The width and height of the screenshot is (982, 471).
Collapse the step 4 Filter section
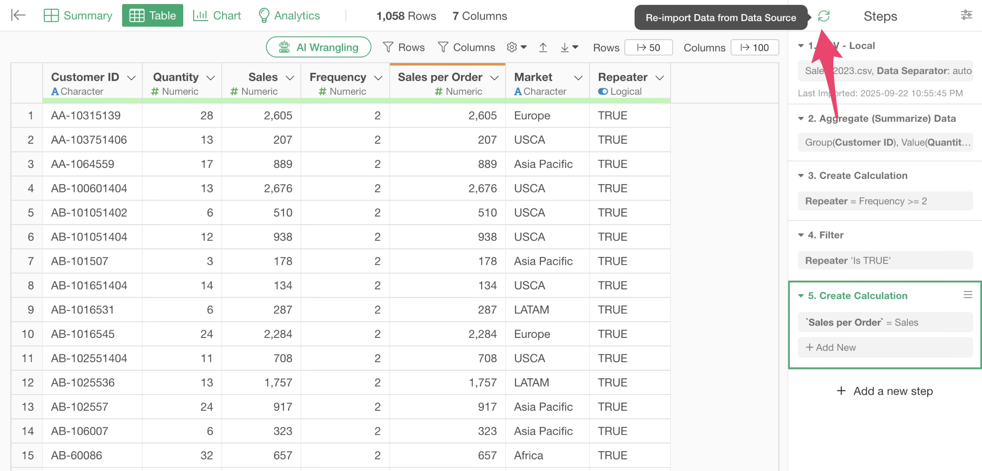coord(801,235)
